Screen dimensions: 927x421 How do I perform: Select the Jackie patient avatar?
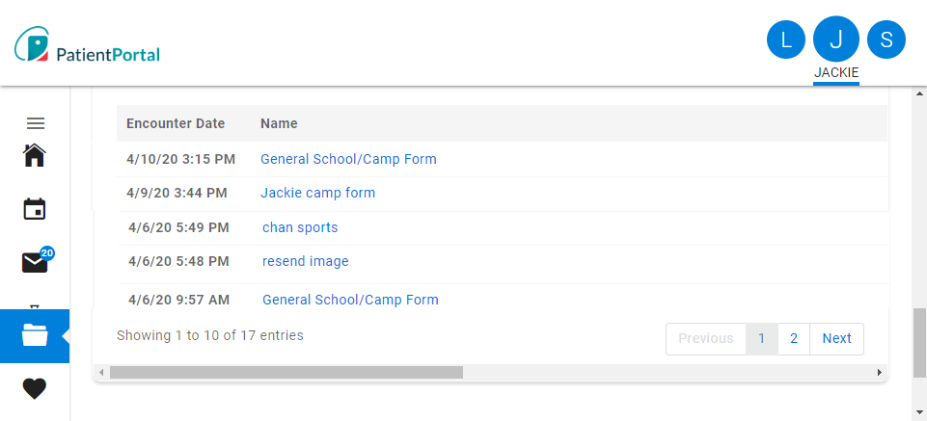836,39
